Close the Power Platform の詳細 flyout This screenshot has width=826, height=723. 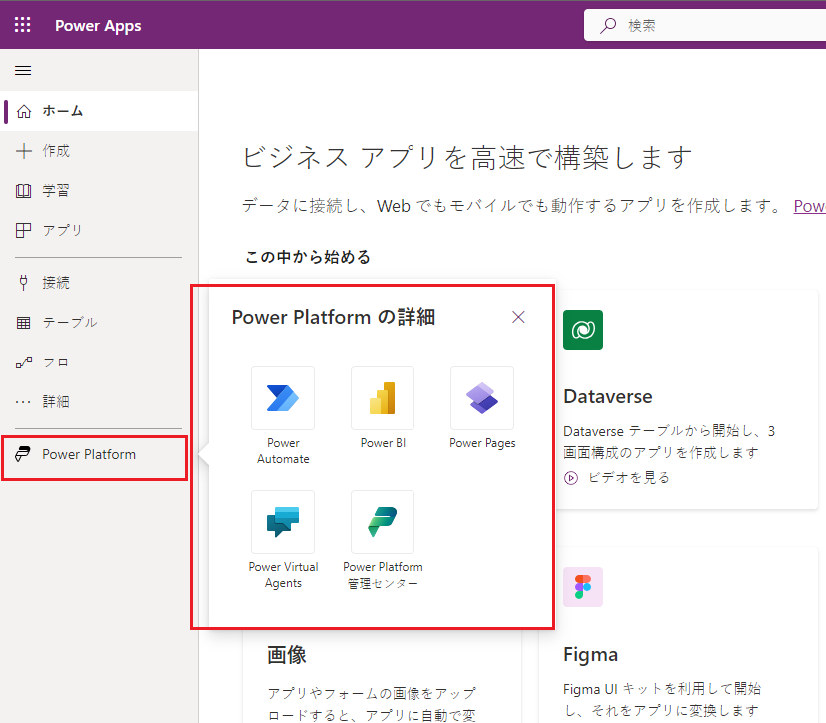point(519,317)
